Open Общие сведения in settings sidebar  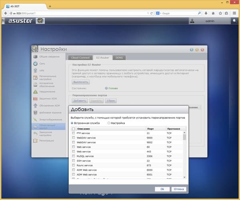(48, 57)
